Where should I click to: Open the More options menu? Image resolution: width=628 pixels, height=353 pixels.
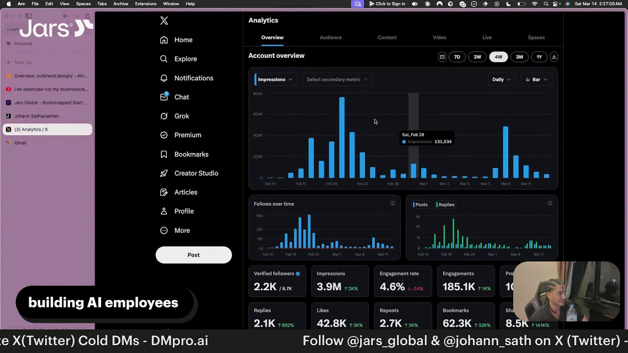click(x=175, y=230)
